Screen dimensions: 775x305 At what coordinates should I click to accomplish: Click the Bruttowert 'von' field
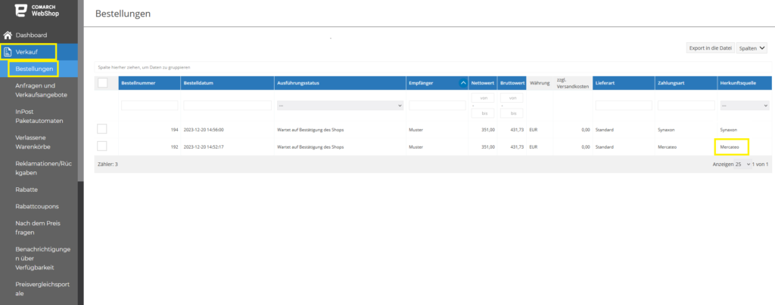pos(512,97)
